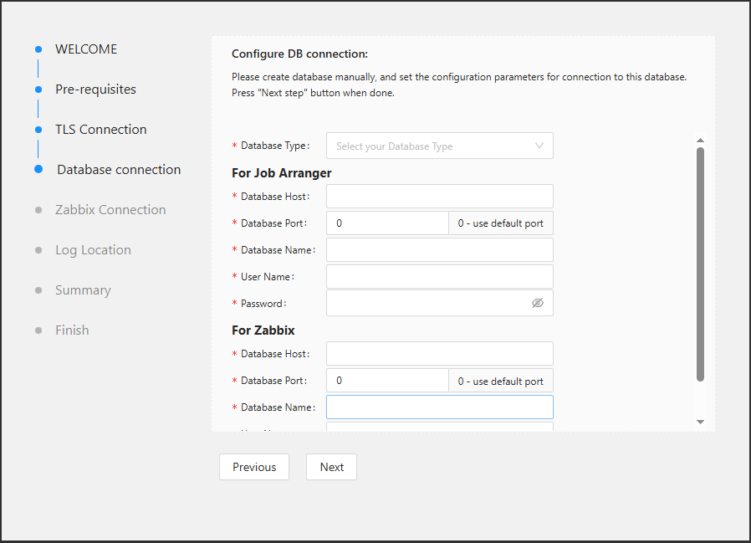Focus Zabbix Database Port field
Viewport: 751px width, 543px height.
coord(387,381)
